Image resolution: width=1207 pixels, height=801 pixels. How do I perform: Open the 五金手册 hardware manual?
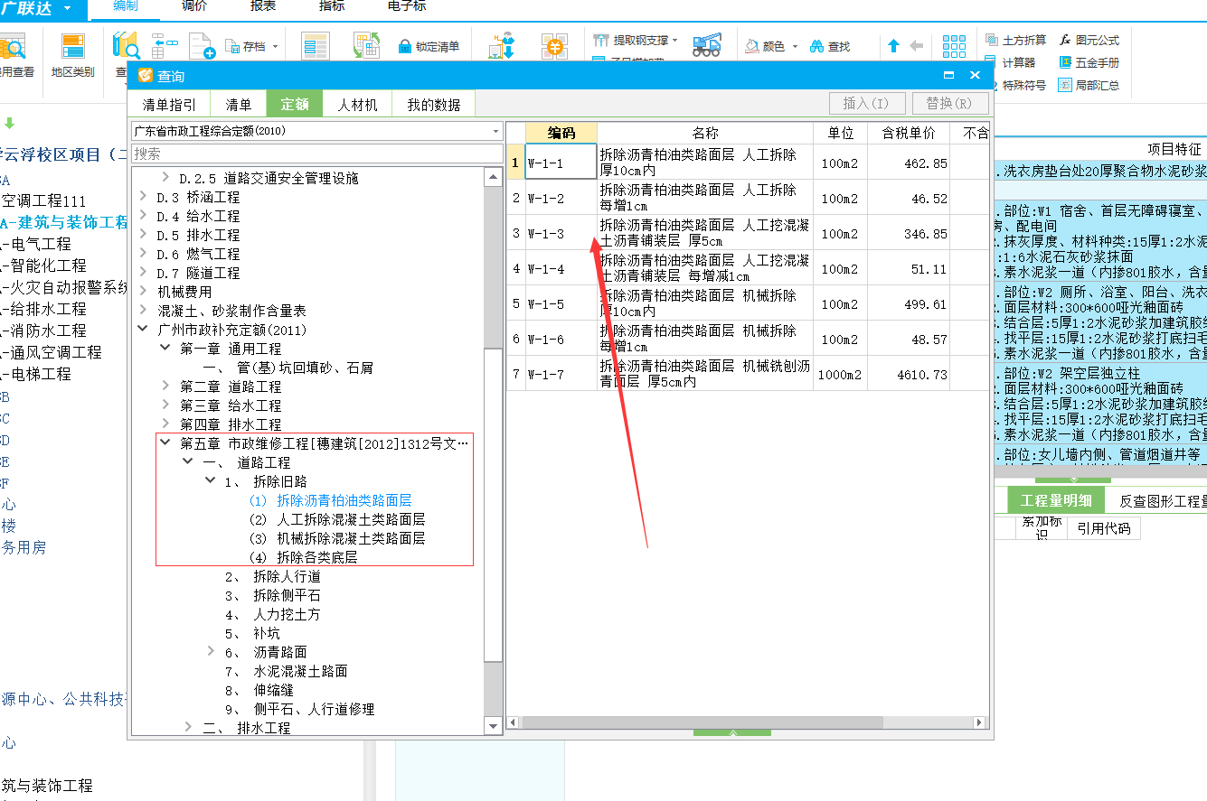1089,63
